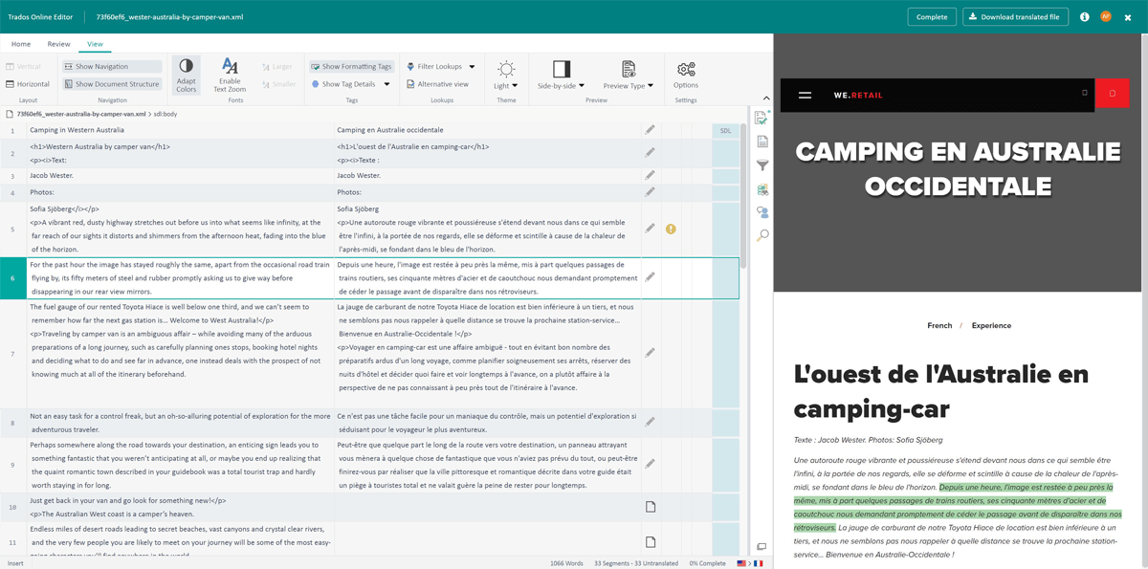Click Download translated file button
The height and width of the screenshot is (569, 1148).
1015,16
